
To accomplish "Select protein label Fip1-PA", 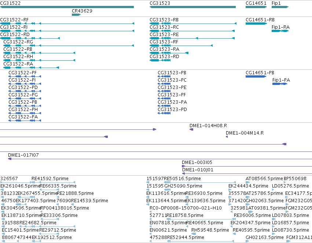I will (x=281, y=80).
